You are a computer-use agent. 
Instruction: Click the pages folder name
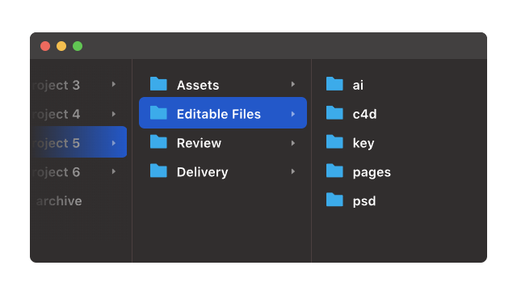point(372,173)
